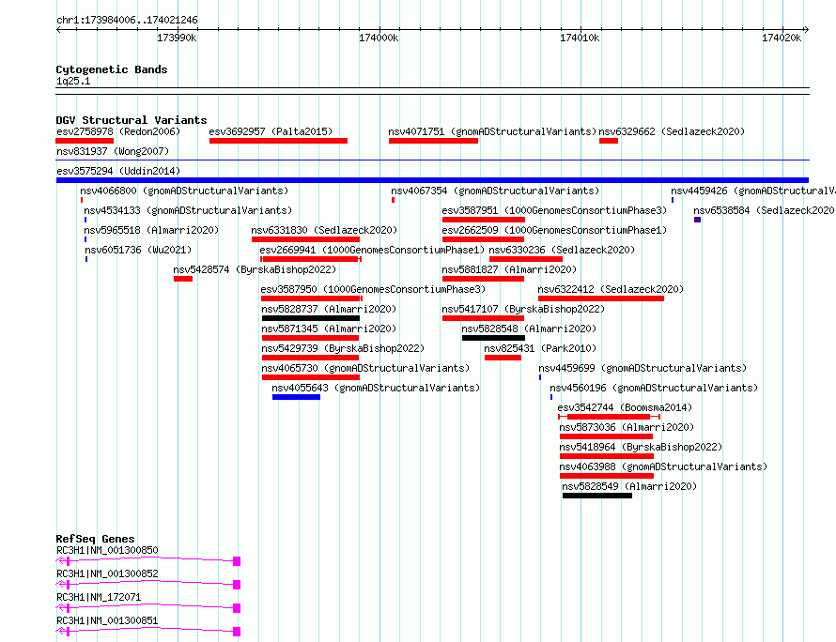Image resolution: width=836 pixels, height=642 pixels.
Task: Select the red nsv825431 variant bar
Action: [x=503, y=358]
